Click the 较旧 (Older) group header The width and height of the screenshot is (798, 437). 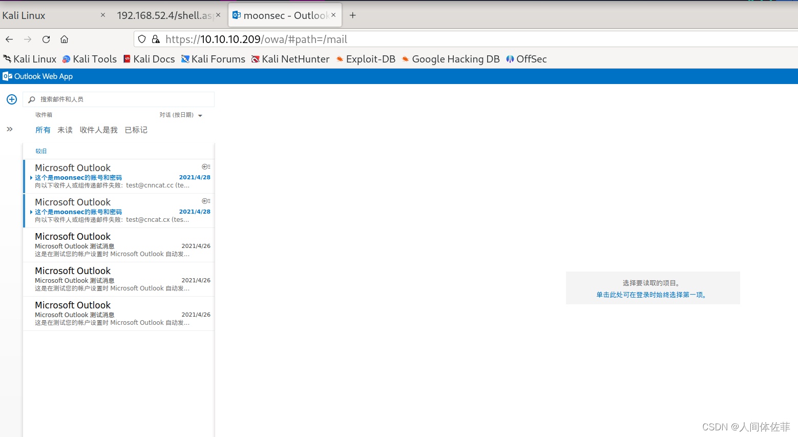tap(41, 151)
